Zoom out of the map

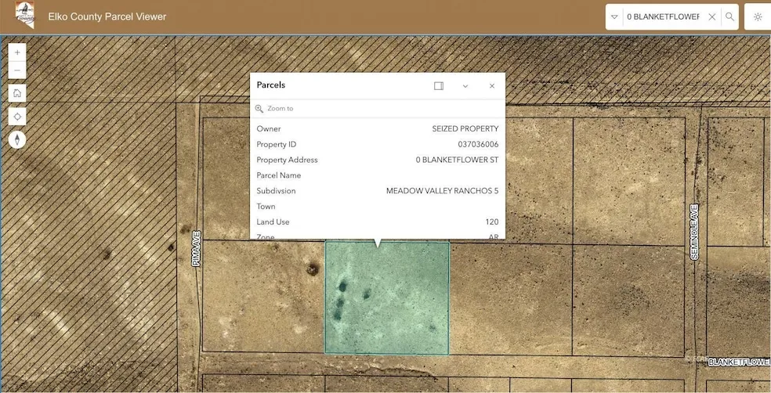coord(17,70)
